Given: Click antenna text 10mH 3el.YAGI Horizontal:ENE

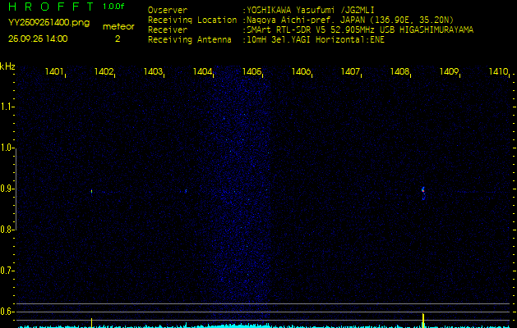Looking at the screenshot, I should [x=315, y=40].
